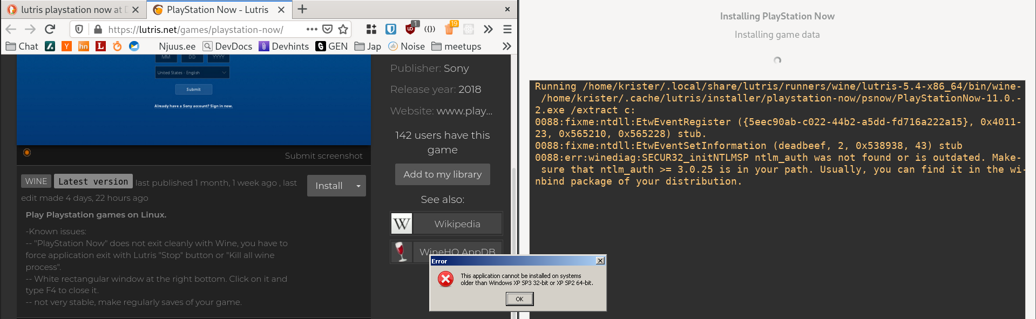Open the orange trash extension with badge 19
Viewport: 1036px width, 319px height.
point(450,29)
